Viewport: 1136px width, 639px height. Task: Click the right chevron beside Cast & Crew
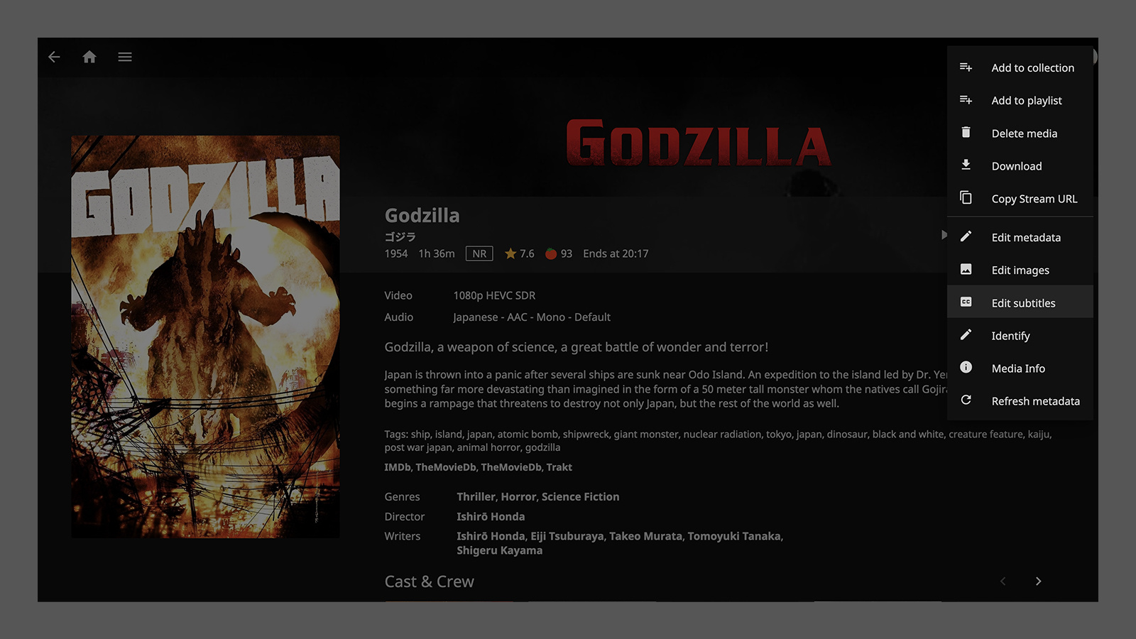1038,581
